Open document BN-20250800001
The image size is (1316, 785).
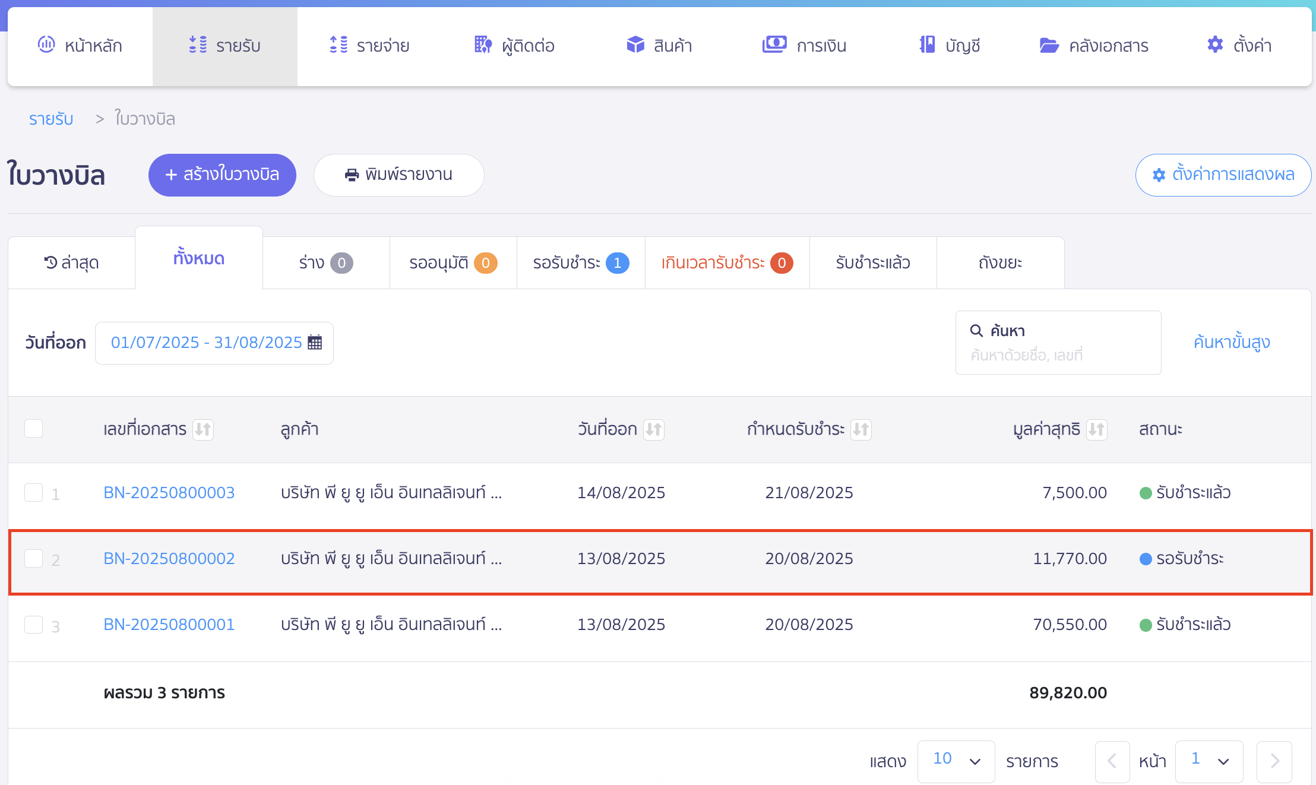(x=169, y=625)
